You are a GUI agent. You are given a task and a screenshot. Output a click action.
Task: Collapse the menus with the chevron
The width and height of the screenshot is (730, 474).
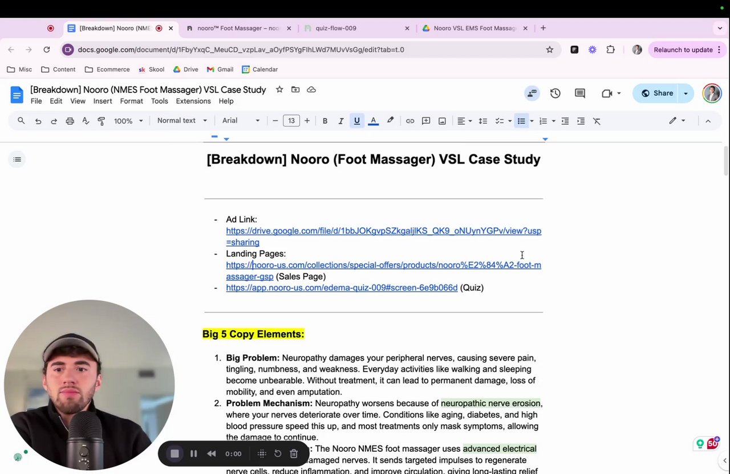(x=708, y=121)
